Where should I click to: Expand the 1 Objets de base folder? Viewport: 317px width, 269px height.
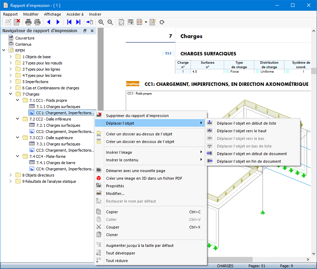11,57
